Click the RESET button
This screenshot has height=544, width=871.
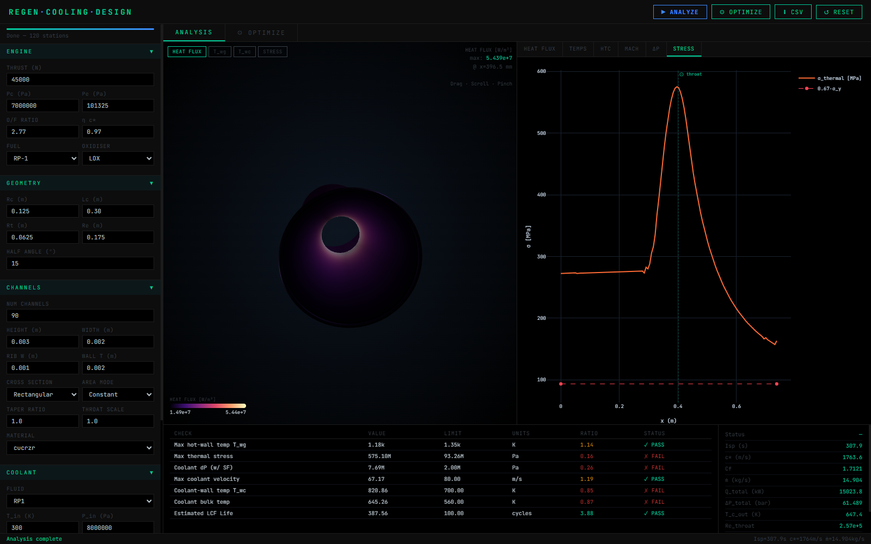point(839,12)
